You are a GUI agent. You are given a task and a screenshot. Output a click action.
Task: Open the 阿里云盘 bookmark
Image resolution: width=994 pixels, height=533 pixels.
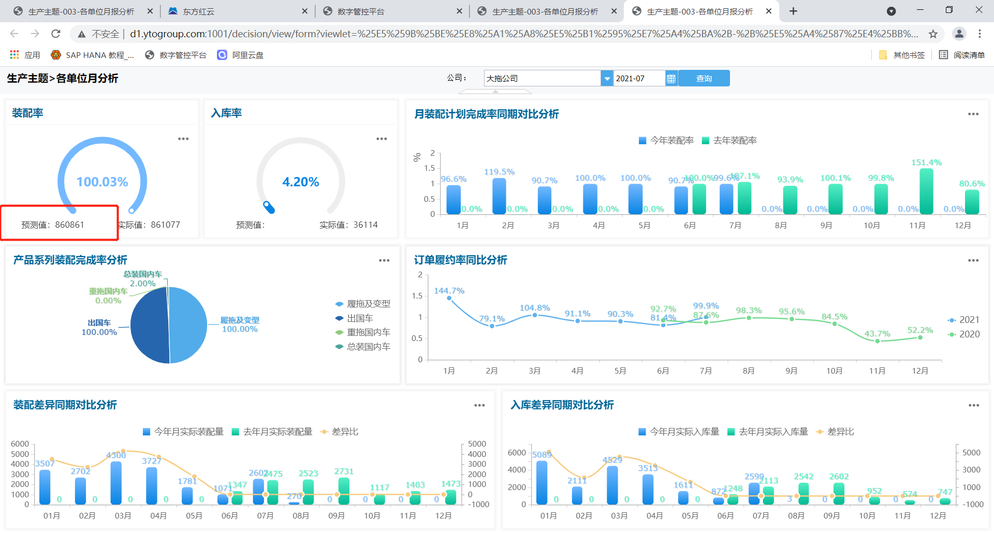pyautogui.click(x=241, y=55)
